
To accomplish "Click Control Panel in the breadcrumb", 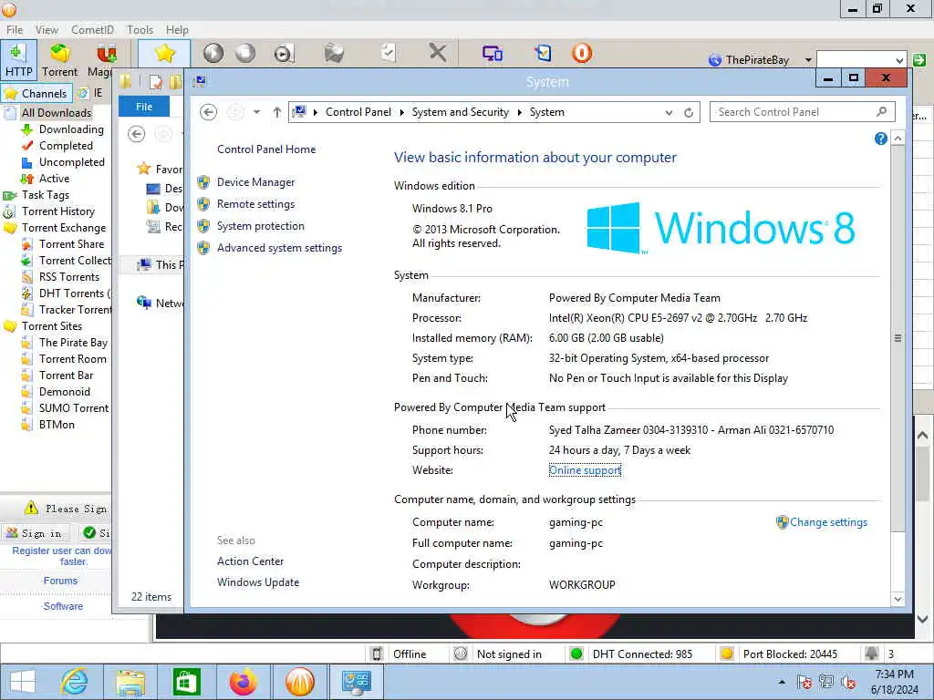I will pyautogui.click(x=358, y=112).
